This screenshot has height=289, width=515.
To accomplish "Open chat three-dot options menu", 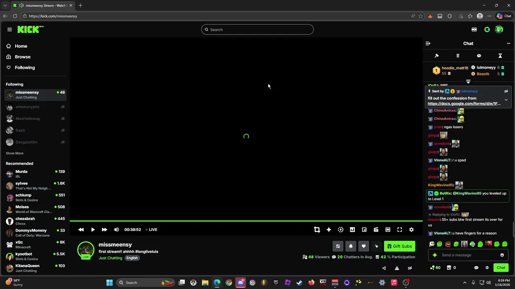I will click(509, 43).
